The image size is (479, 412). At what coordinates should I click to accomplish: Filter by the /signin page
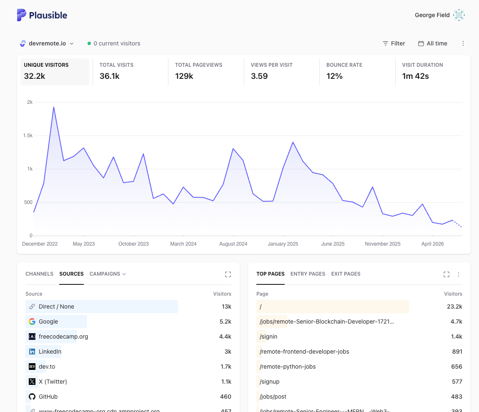(268, 337)
